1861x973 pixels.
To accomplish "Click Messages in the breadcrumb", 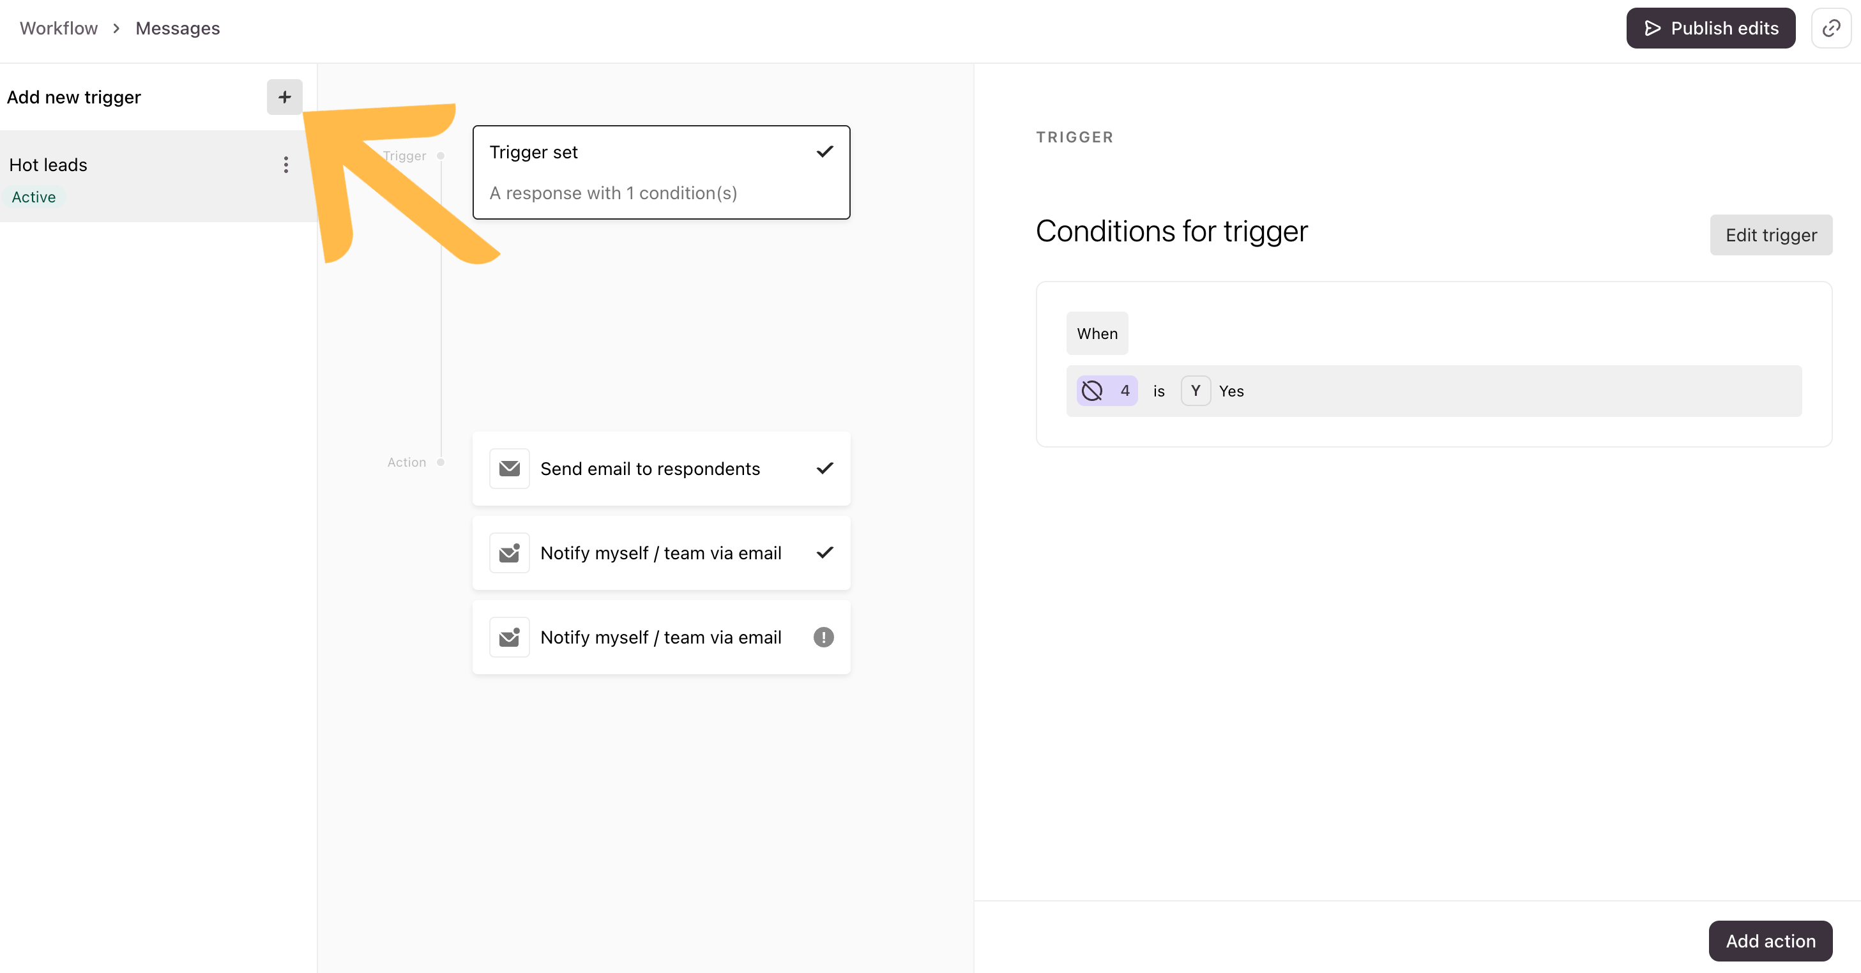I will (x=178, y=28).
